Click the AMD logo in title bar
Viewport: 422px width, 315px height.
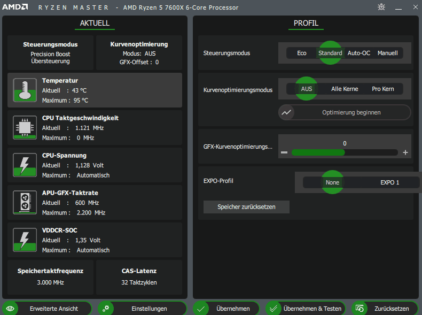pyautogui.click(x=15, y=7)
